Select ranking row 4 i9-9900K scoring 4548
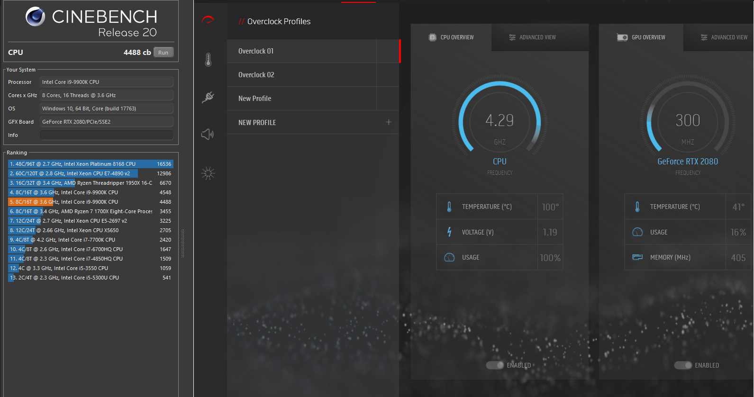Screen dimensions: 754x397 pos(91,192)
